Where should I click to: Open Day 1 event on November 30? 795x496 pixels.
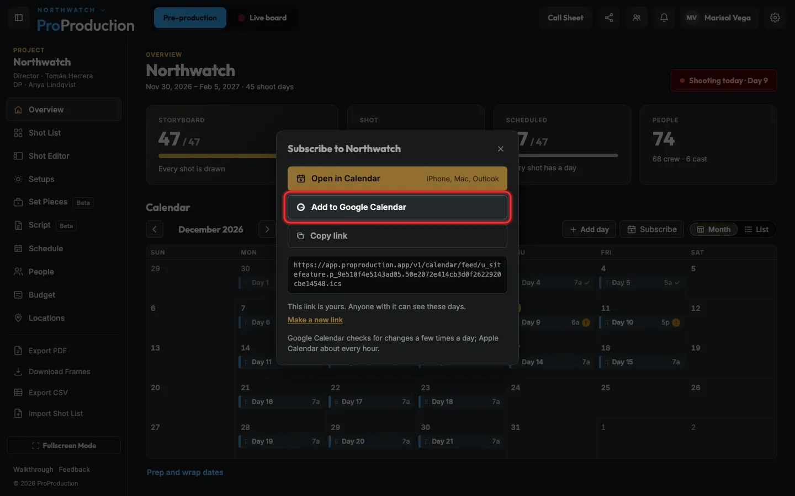point(257,283)
